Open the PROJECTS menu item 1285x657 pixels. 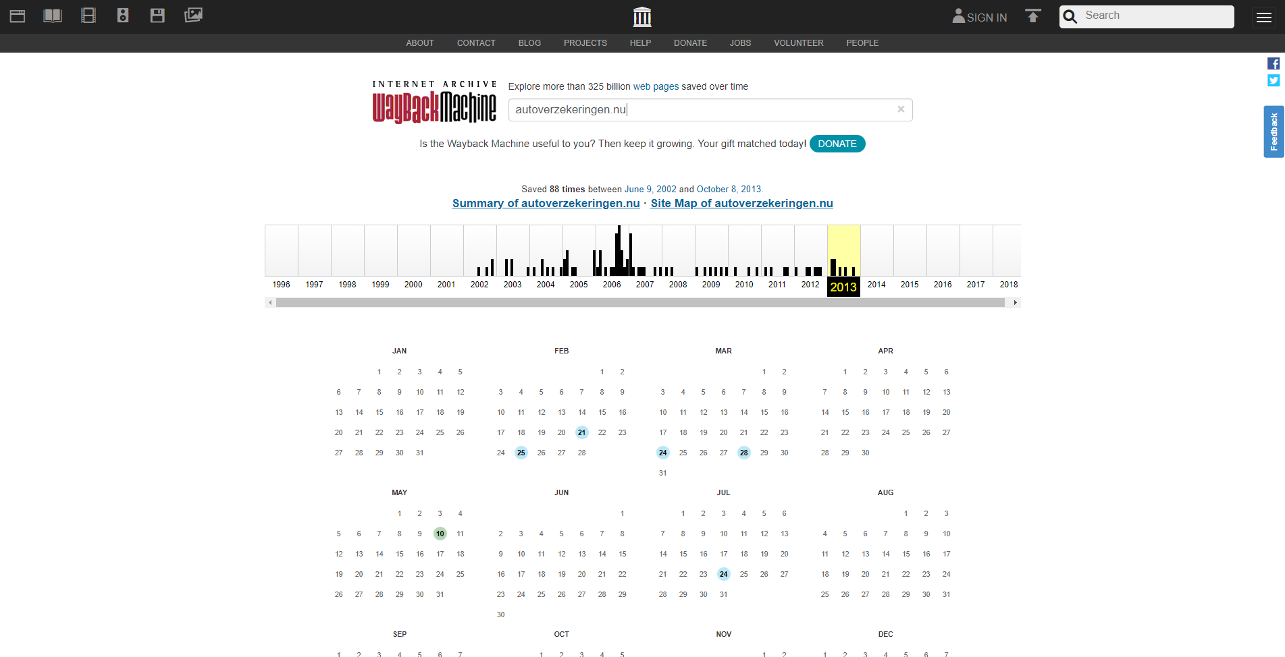pyautogui.click(x=585, y=43)
